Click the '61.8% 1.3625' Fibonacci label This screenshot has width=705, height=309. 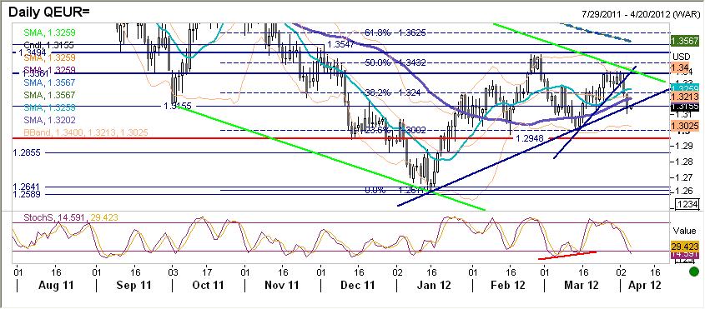point(395,32)
